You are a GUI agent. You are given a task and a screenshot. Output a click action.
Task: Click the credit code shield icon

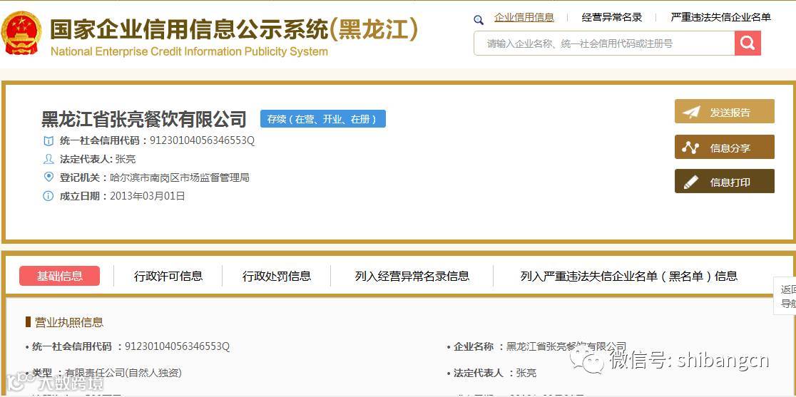[x=49, y=141]
